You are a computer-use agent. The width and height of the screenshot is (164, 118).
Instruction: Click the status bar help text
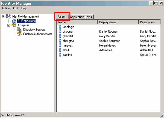[13, 115]
